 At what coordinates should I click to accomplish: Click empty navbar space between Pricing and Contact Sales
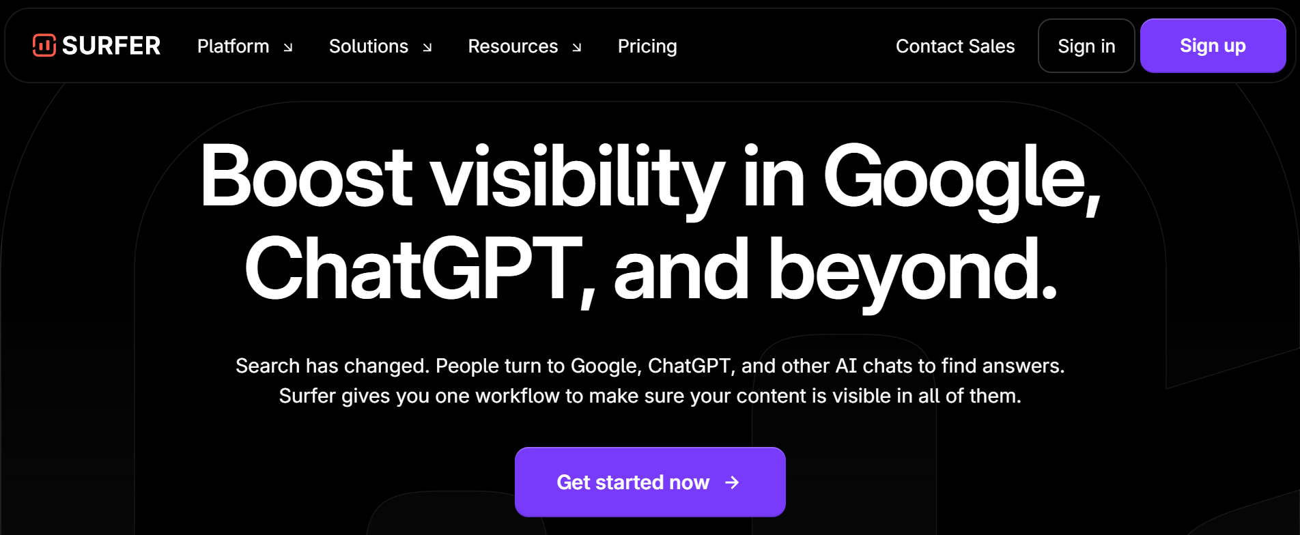tap(785, 46)
